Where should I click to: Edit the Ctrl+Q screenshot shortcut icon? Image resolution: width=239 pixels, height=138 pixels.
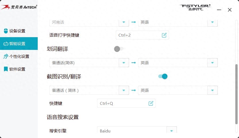point(151,103)
